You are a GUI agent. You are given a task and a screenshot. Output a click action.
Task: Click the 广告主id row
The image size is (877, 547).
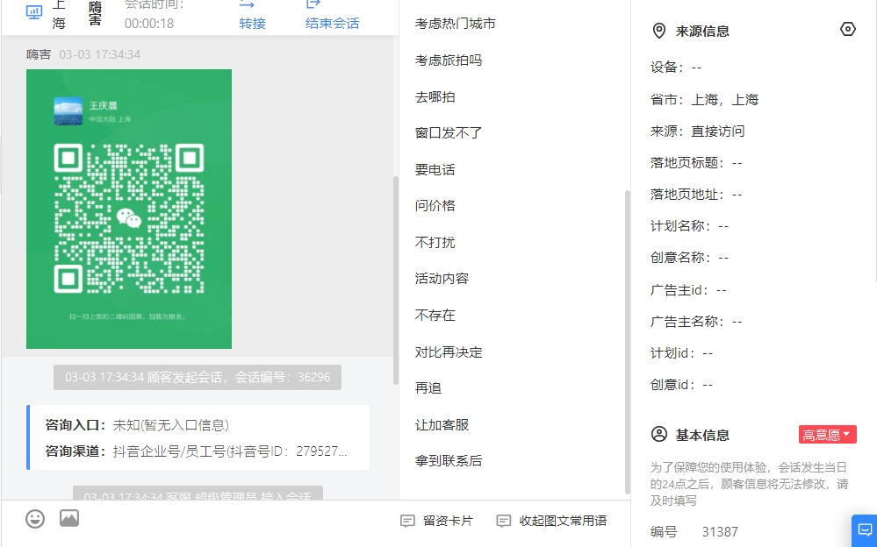[x=688, y=290]
